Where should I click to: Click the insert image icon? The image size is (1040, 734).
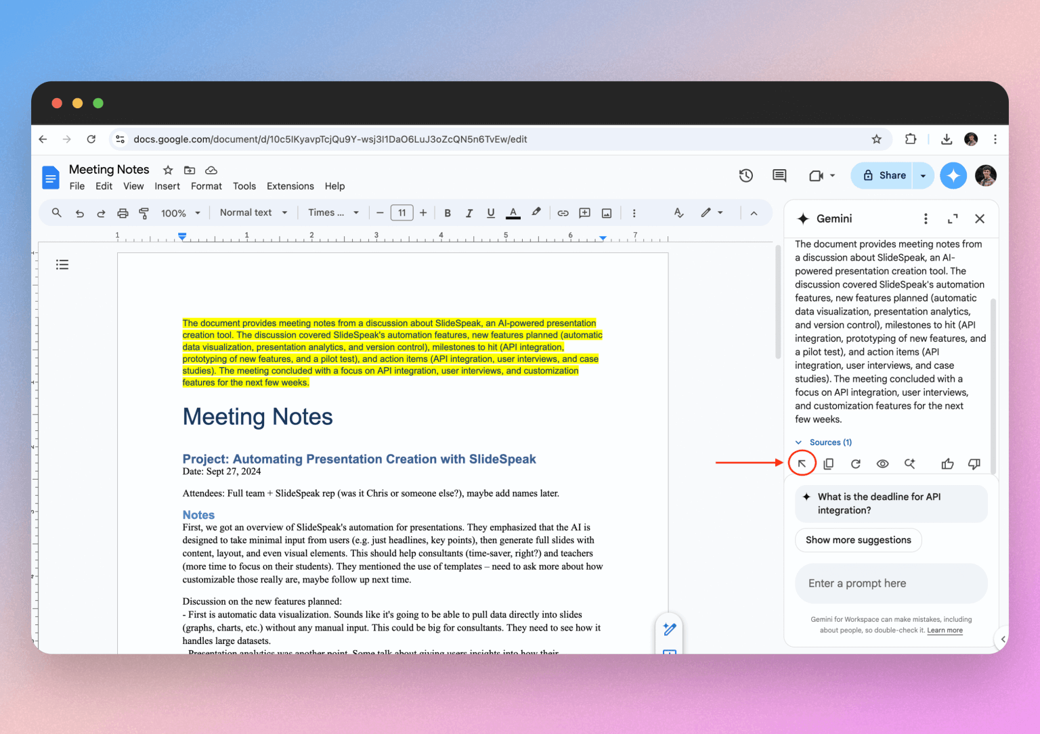pos(606,212)
